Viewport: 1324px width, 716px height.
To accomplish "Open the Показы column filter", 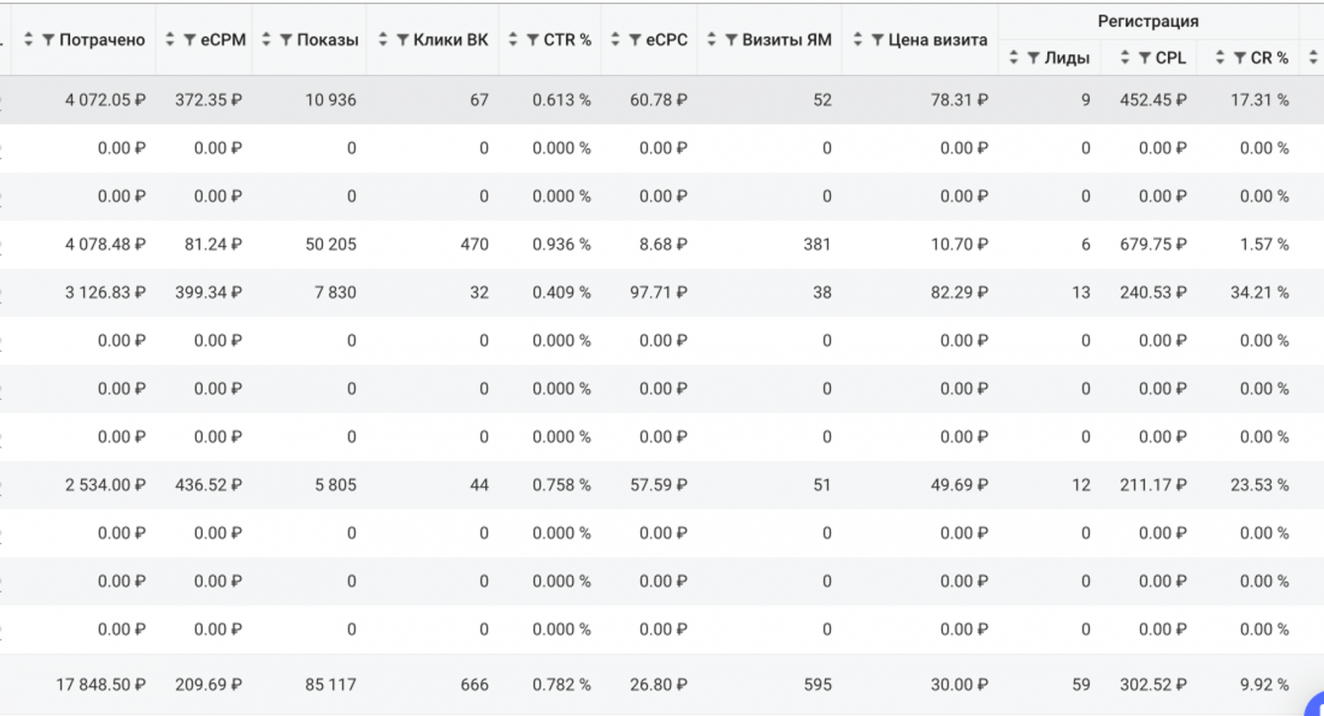I will (285, 40).
